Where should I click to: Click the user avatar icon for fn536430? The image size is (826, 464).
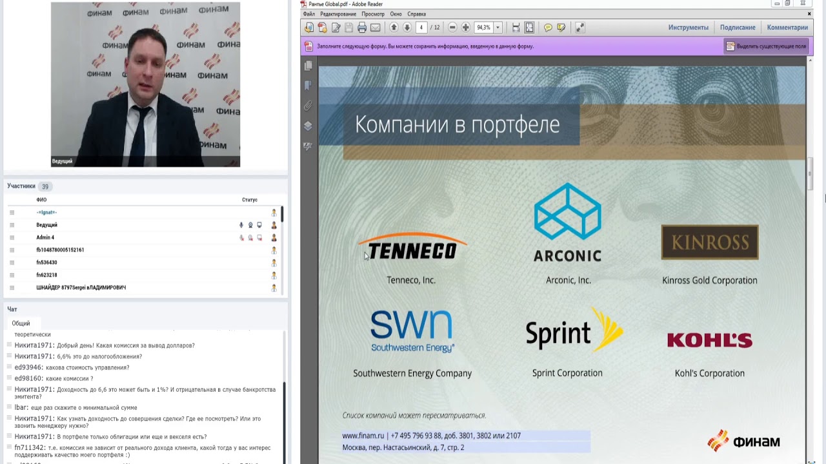tap(274, 263)
